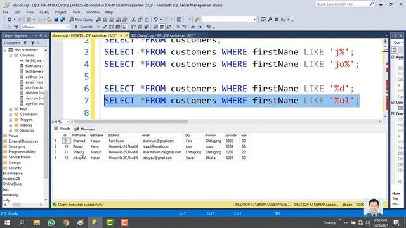This screenshot has height=228, width=406.
Task: Click the Undo arrow icon
Action: (155, 20)
